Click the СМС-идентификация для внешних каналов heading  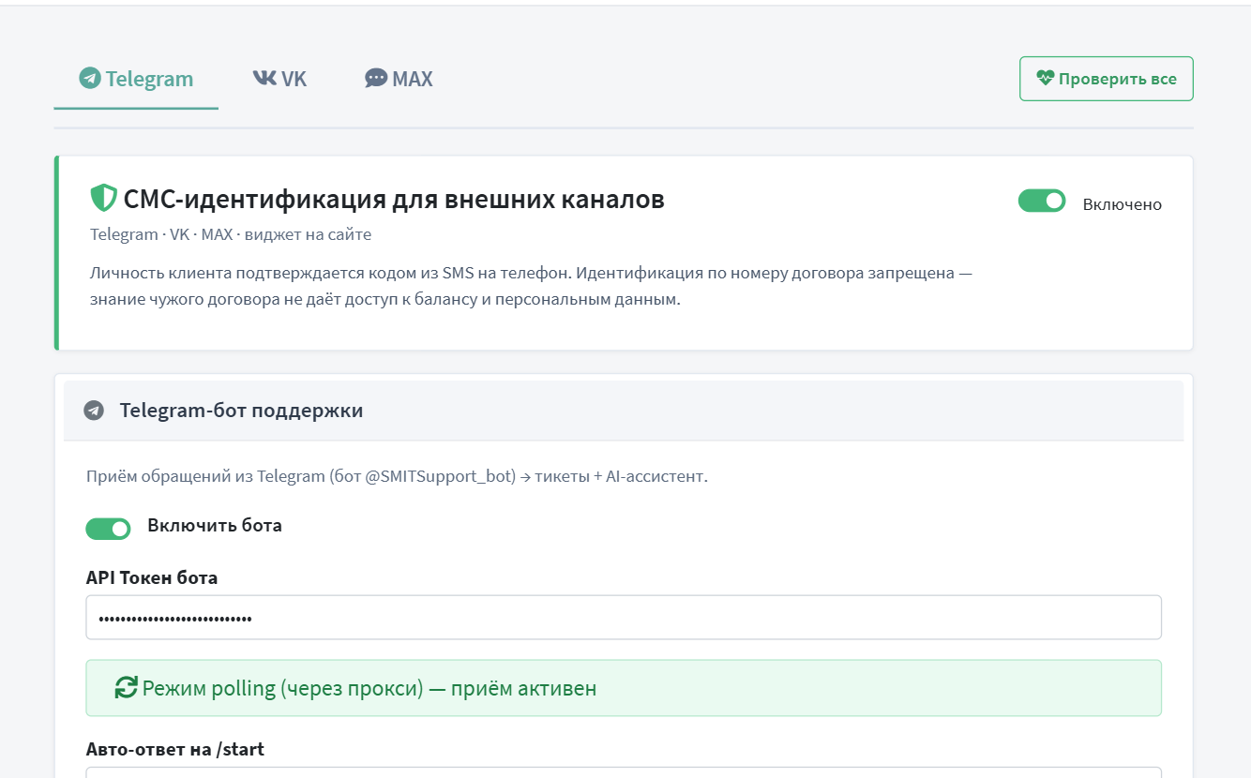[x=394, y=199]
